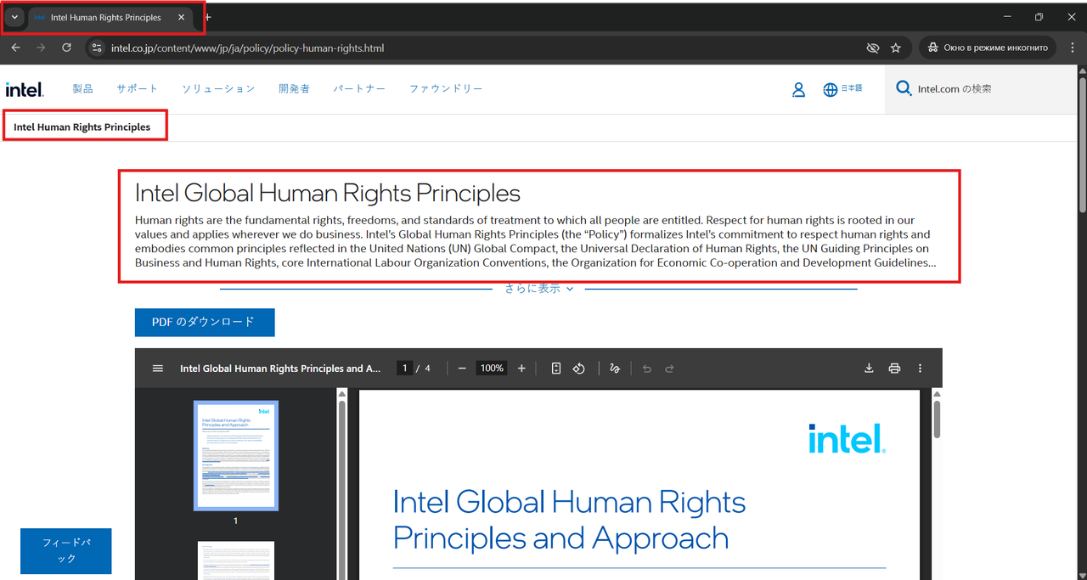Bookmark this page with the star icon

(895, 48)
